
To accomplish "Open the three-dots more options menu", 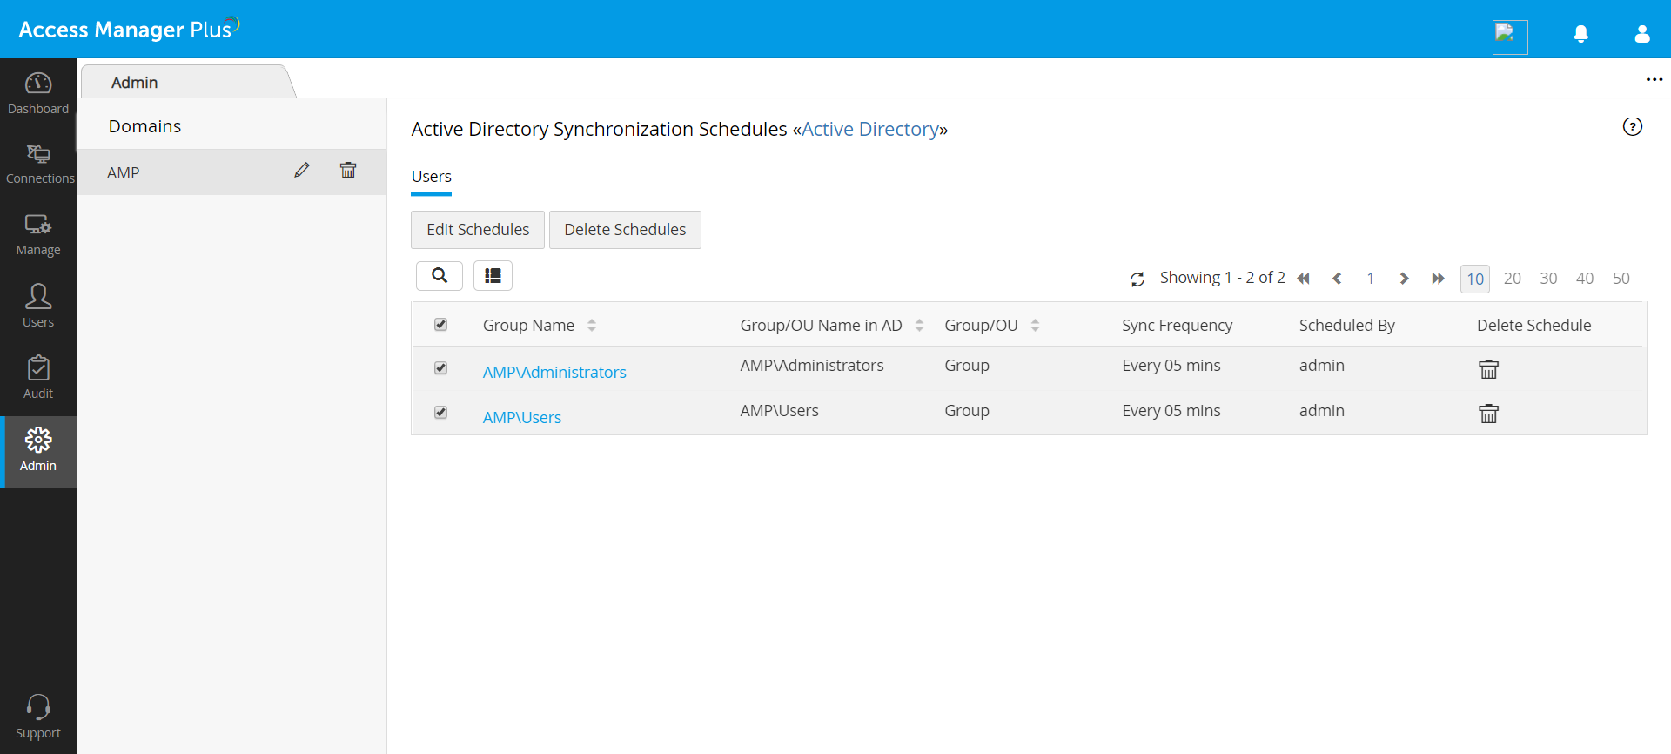I will pos(1654,80).
